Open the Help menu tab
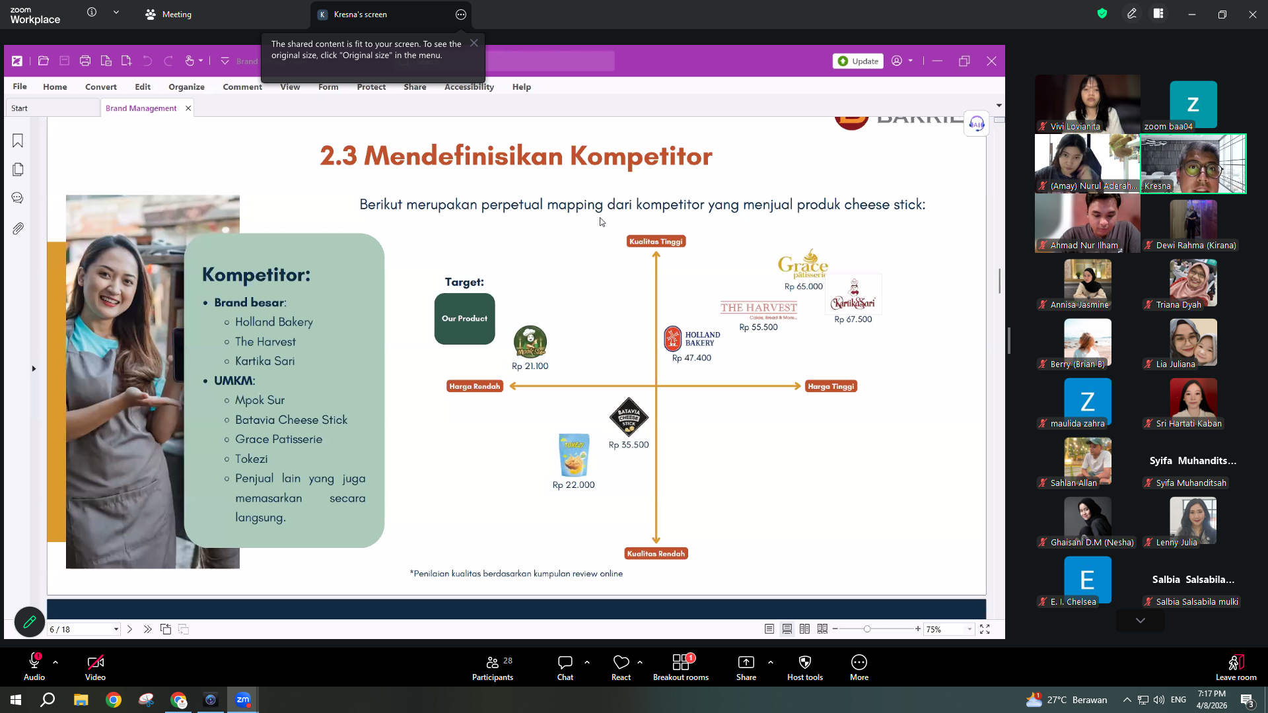Image resolution: width=1268 pixels, height=713 pixels. click(x=522, y=86)
